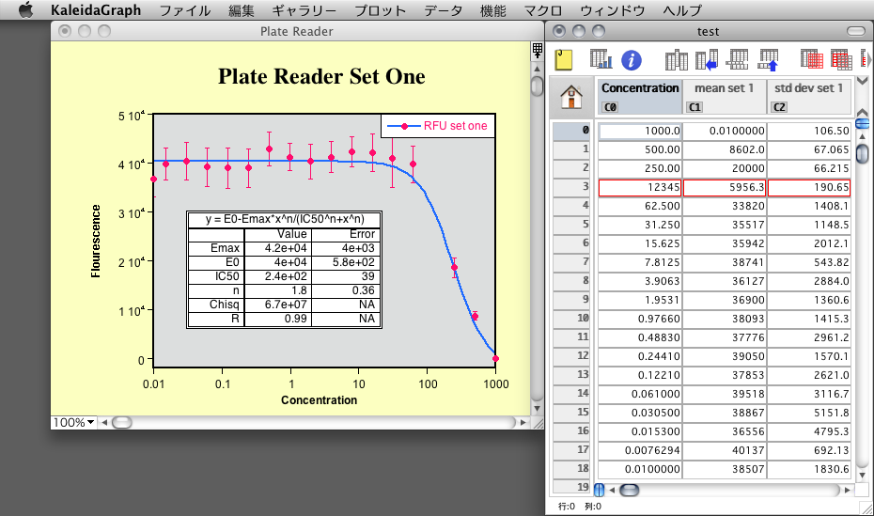Open the KaleidaGraph application menu
The image size is (874, 516).
pyautogui.click(x=96, y=10)
